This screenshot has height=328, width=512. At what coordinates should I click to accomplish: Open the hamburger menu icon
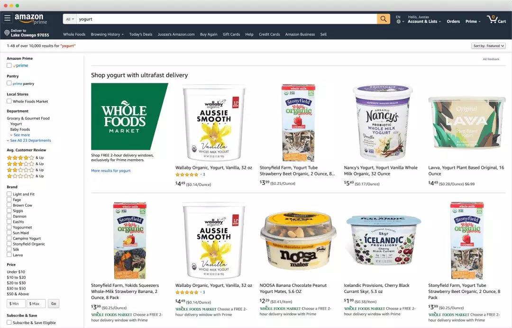point(7,18)
